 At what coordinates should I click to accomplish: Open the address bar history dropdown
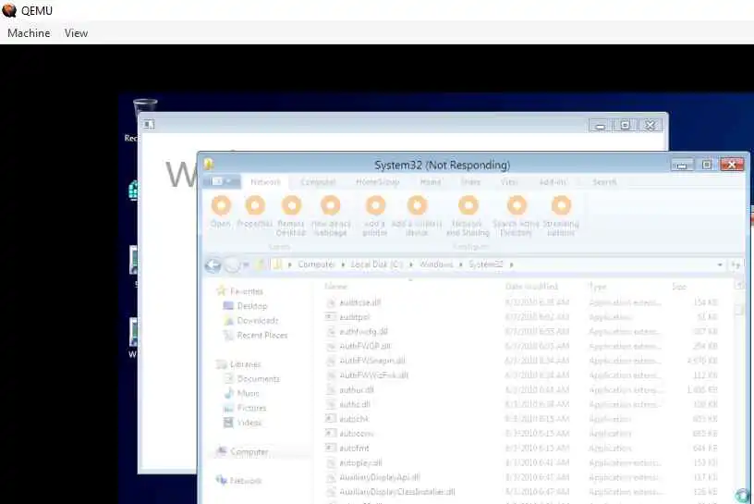tap(720, 264)
